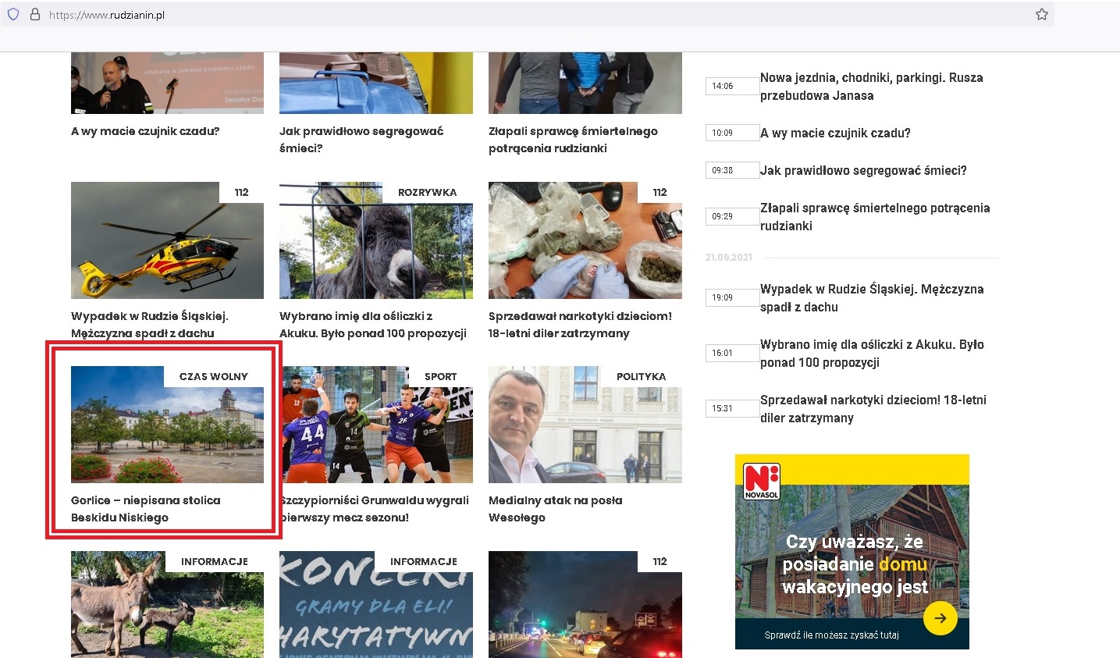Image resolution: width=1120 pixels, height=658 pixels.
Task: Open sidebar news 'Sprzedawał narkotyki dzieciom! 18-letni'
Action: [x=873, y=409]
